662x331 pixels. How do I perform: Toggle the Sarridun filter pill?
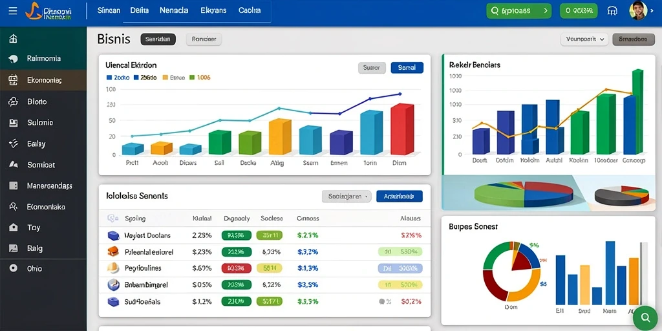tap(158, 39)
